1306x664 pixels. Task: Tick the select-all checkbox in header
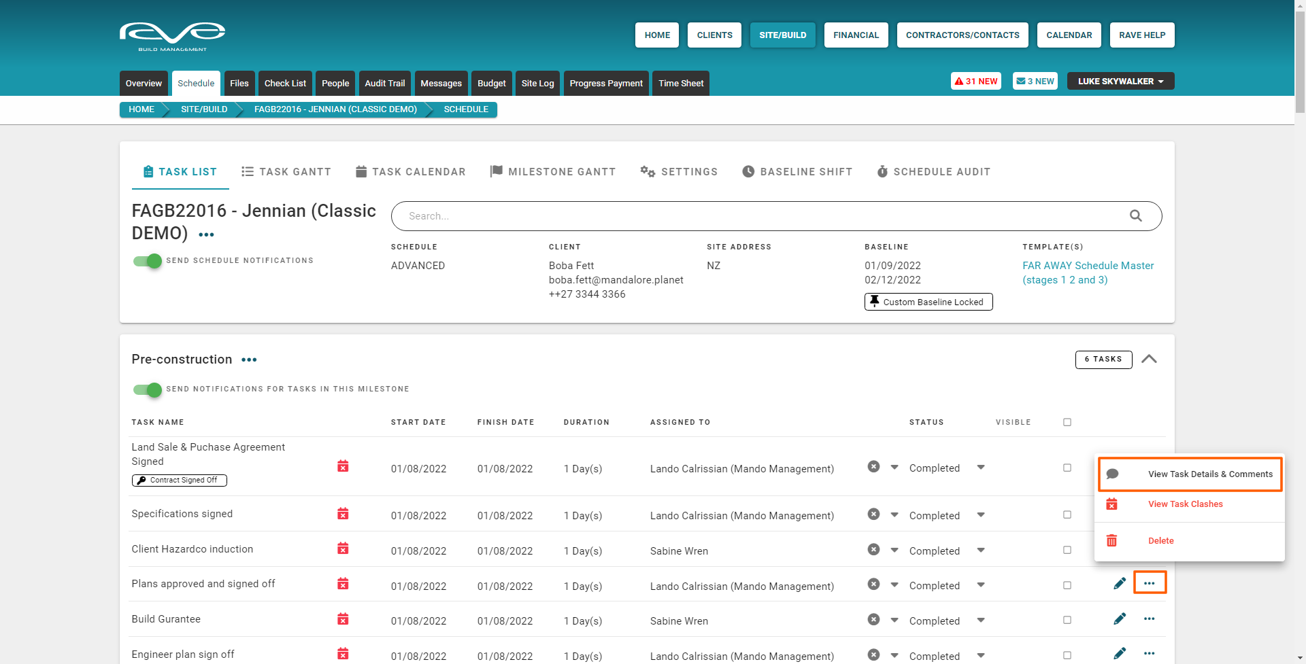coord(1067,422)
